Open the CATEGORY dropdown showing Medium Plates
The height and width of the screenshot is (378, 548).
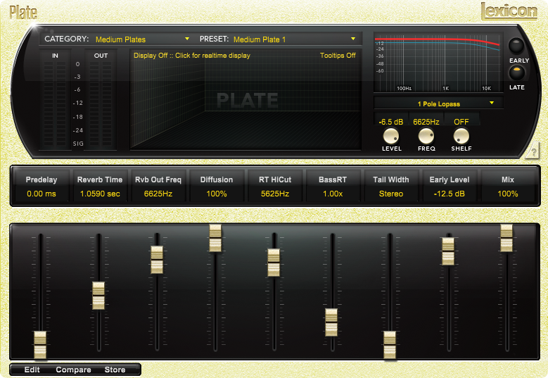tap(143, 39)
